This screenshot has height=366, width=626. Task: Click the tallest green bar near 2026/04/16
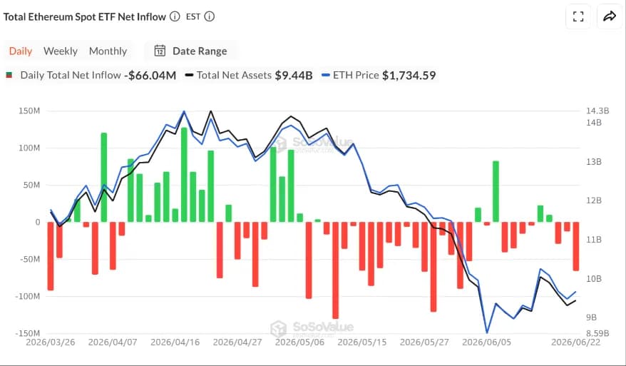pyautogui.click(x=184, y=175)
